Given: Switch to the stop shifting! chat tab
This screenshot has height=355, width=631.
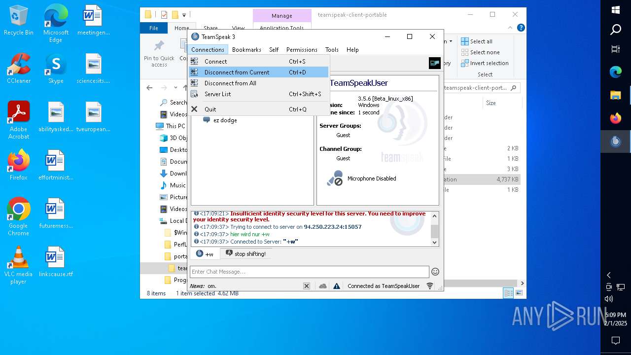Looking at the screenshot, I should 245,254.
